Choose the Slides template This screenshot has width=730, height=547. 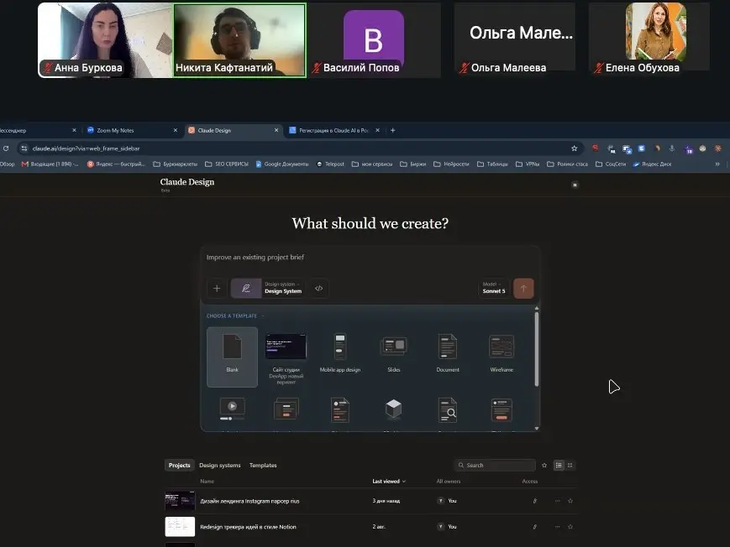[x=394, y=353]
